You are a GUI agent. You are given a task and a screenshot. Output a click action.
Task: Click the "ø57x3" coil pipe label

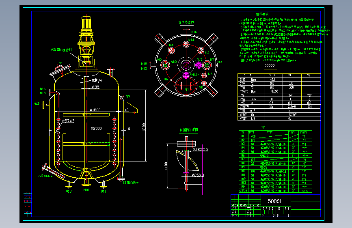68,121
